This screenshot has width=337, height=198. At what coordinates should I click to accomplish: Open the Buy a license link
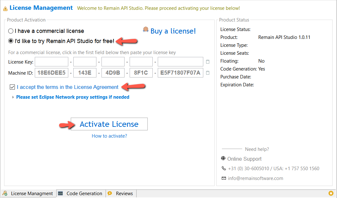pos(173,31)
